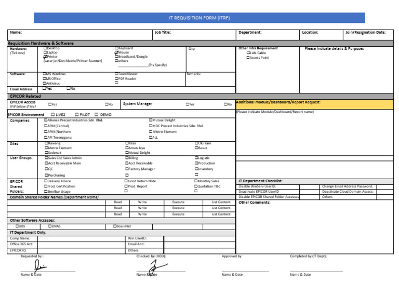Tick No for Email Address
Screen dimensions: 399x282
pos(69,88)
